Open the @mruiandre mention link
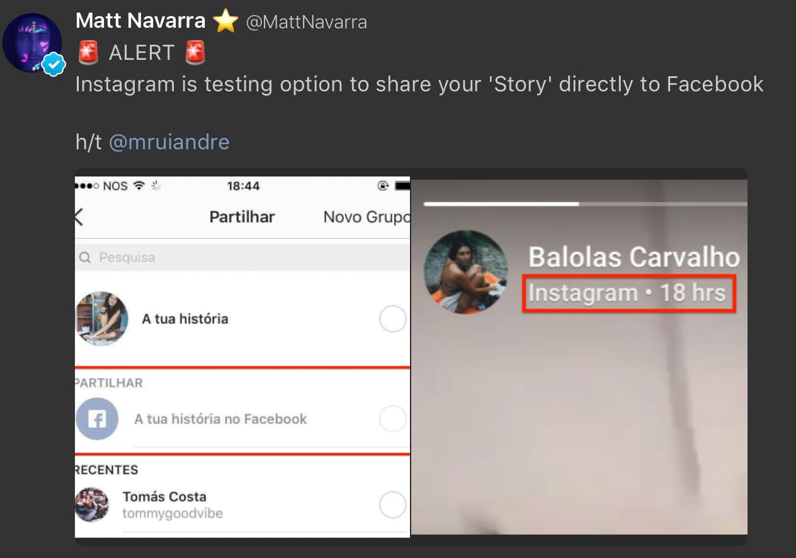The height and width of the screenshot is (558, 796). pos(169,142)
